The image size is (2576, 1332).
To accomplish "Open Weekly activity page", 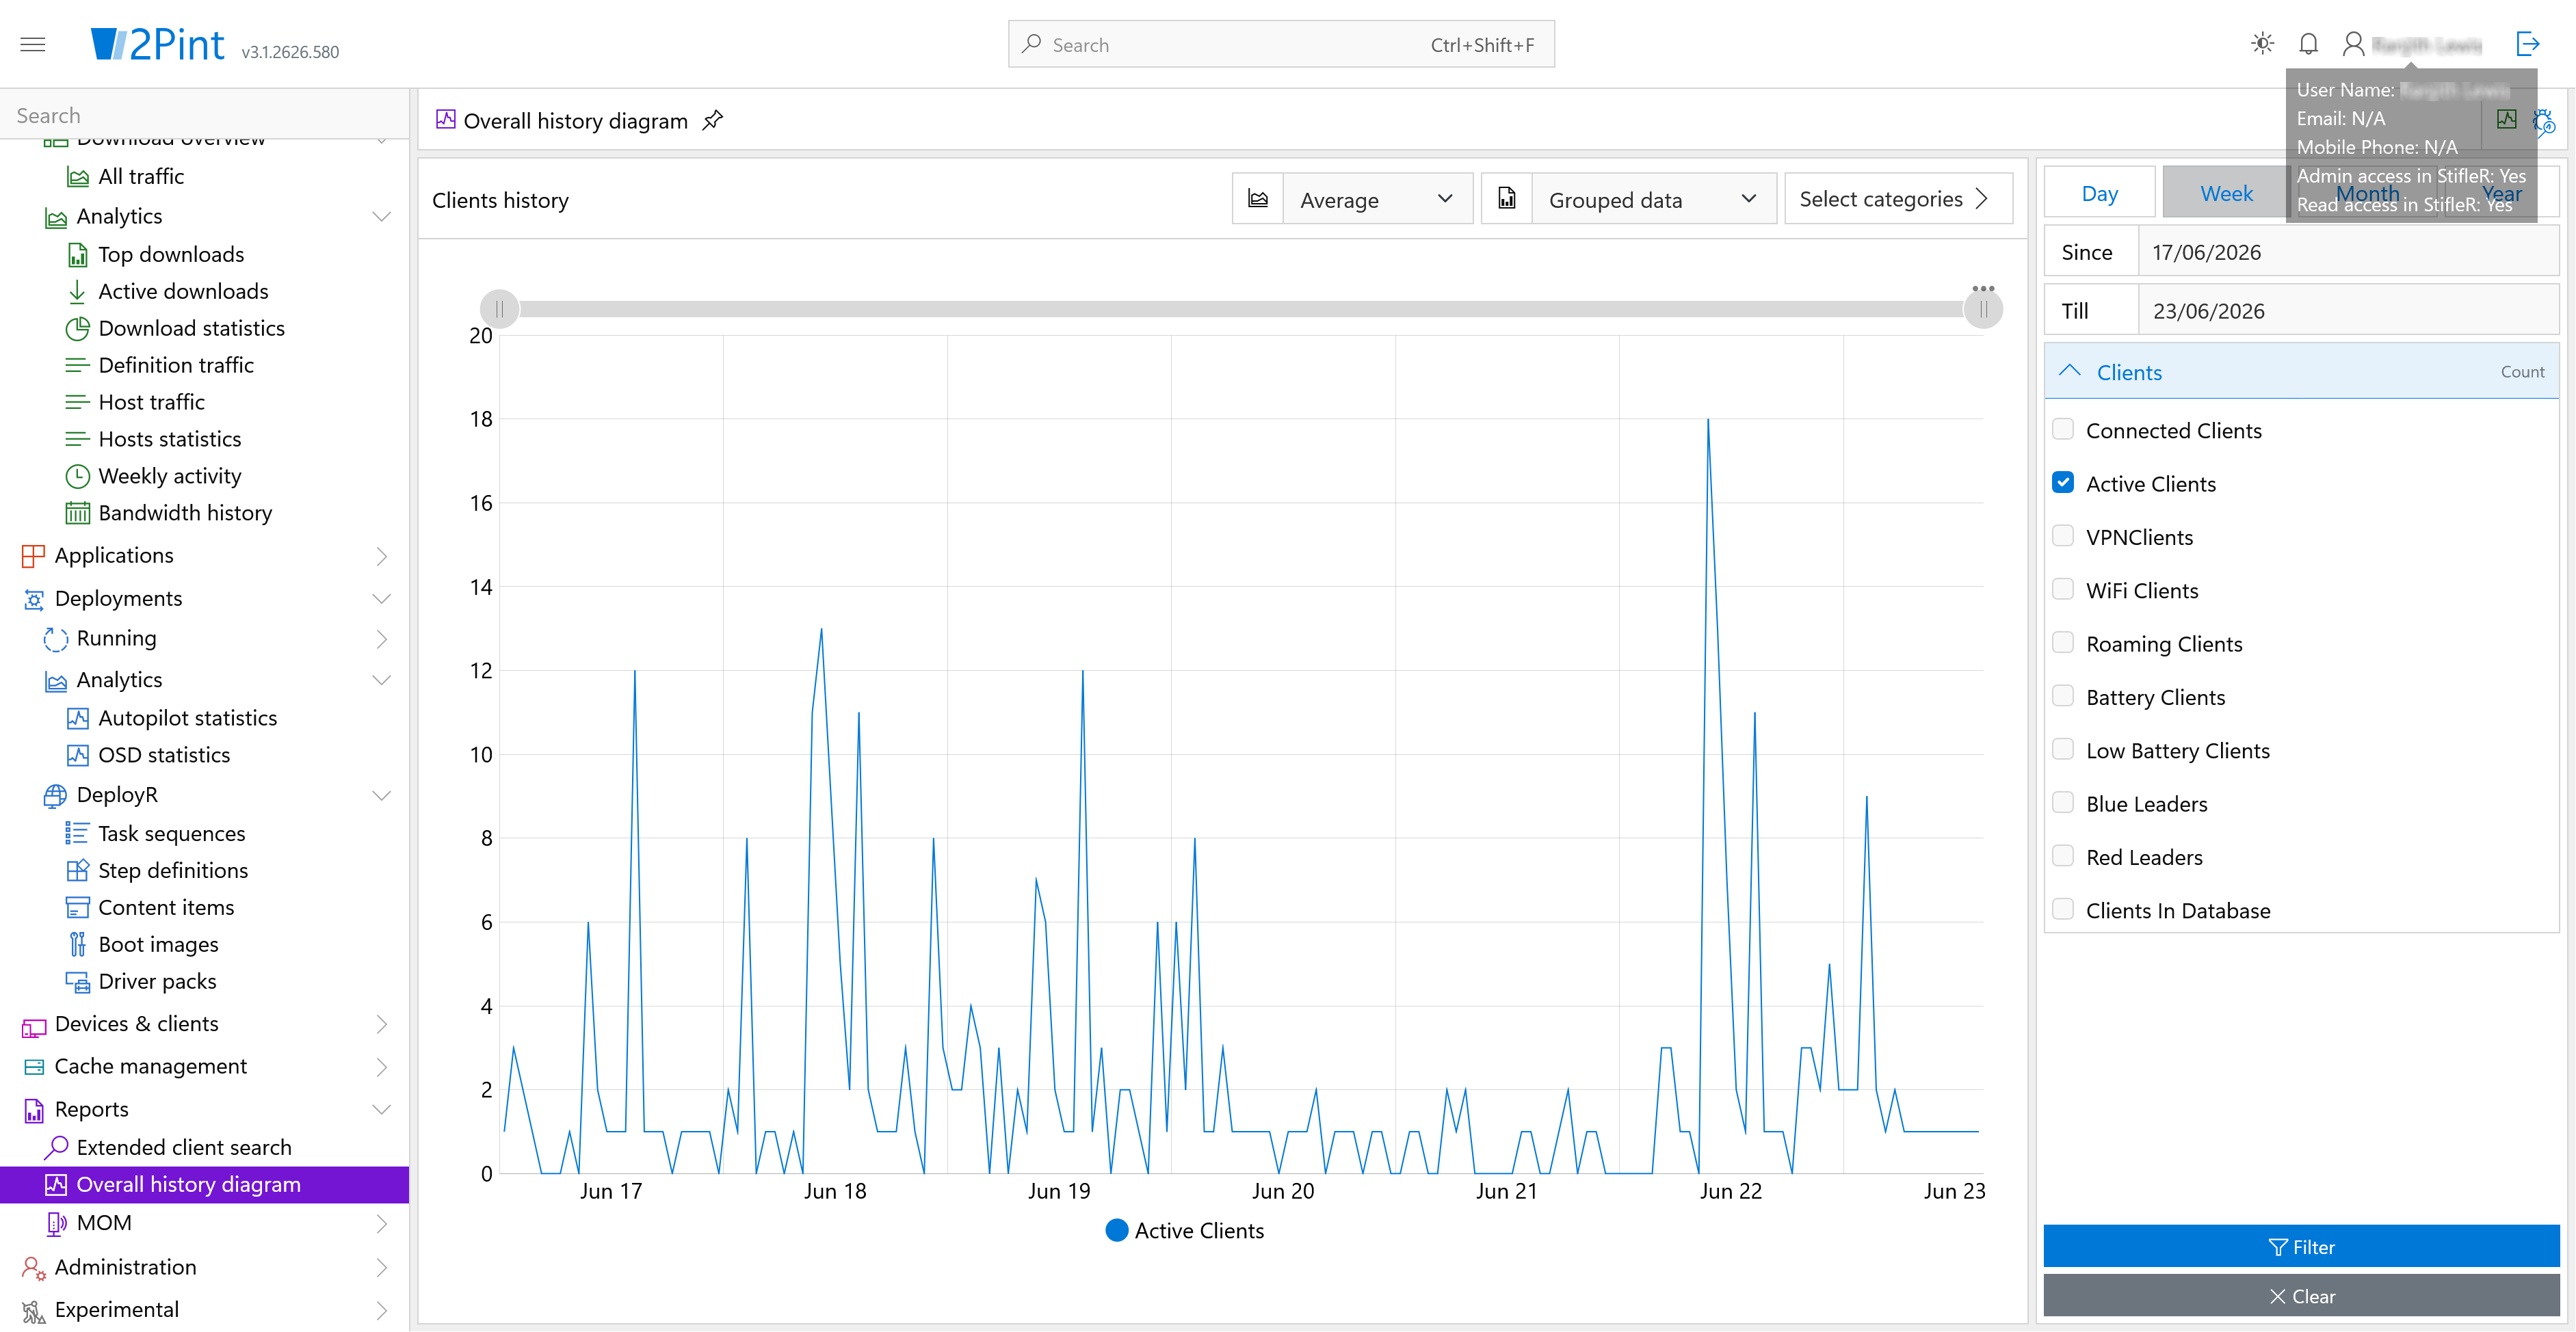I will tap(169, 476).
